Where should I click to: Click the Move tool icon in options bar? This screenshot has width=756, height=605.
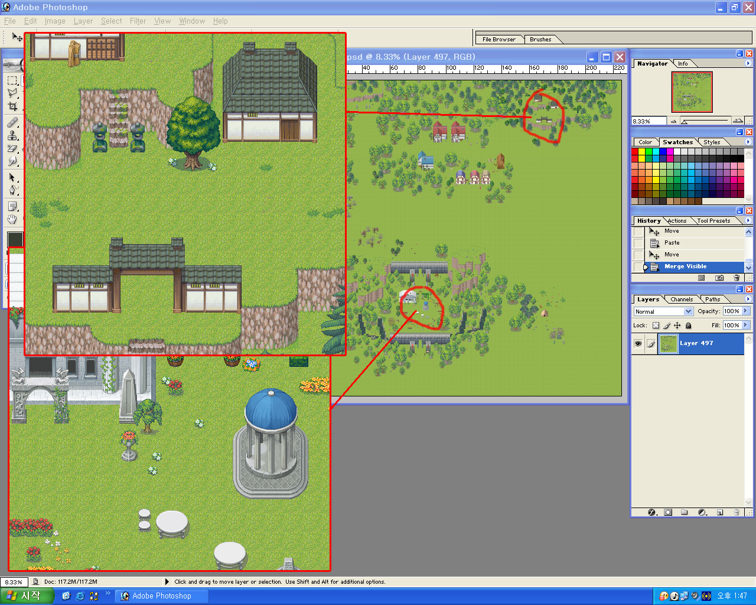click(17, 38)
